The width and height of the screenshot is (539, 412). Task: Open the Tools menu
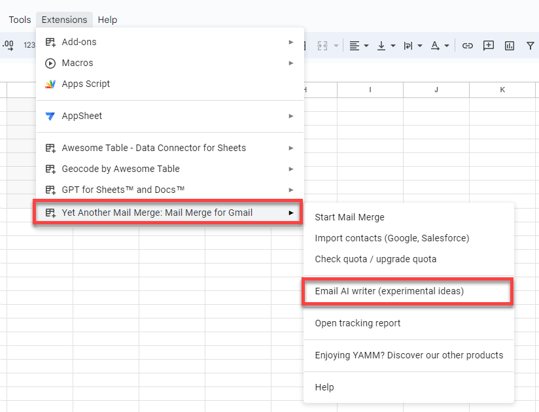tap(19, 19)
